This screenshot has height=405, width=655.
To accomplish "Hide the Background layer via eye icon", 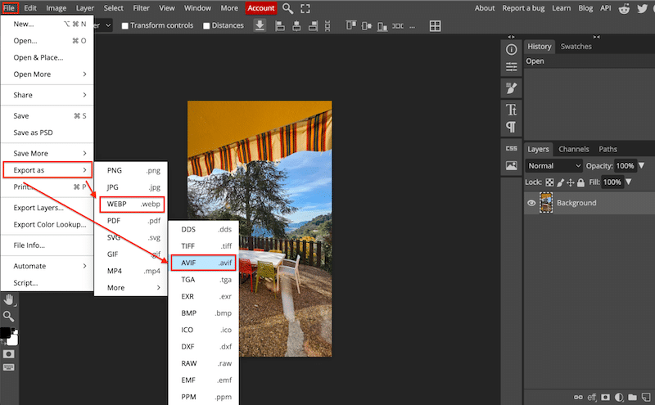I will (x=532, y=203).
